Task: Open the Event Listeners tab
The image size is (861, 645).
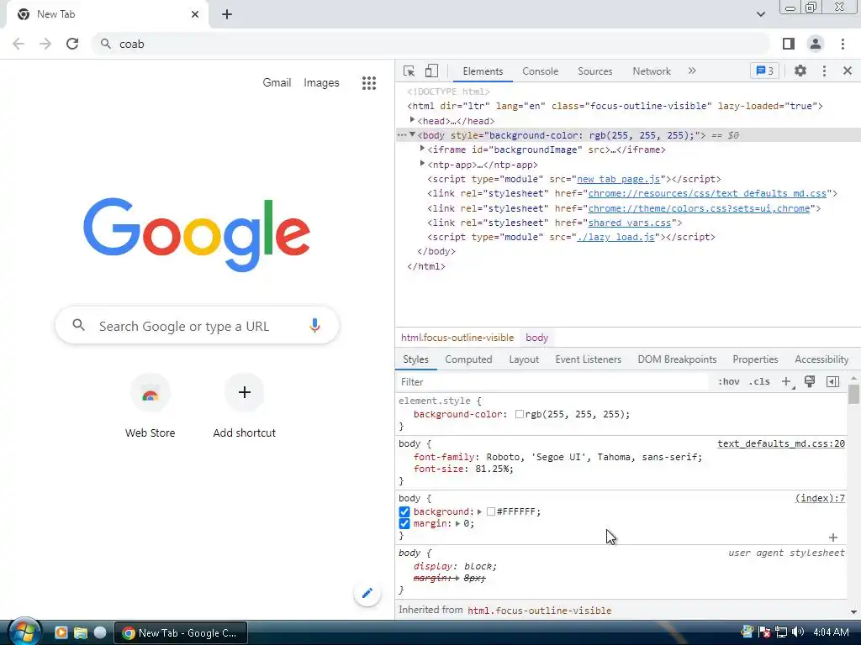Action: click(588, 359)
